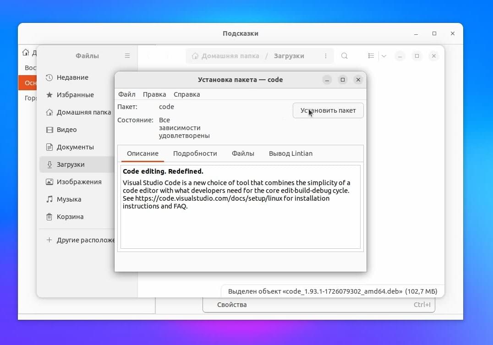Viewport: 493px width, 345px height.
Task: Open Видео in the Files sidebar
Action: [x=77, y=130]
